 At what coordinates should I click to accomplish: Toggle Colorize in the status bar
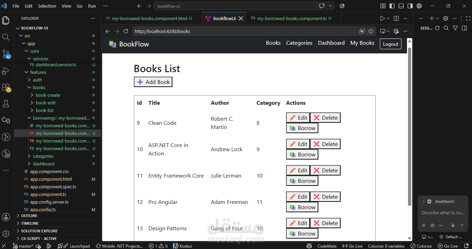click(x=421, y=246)
